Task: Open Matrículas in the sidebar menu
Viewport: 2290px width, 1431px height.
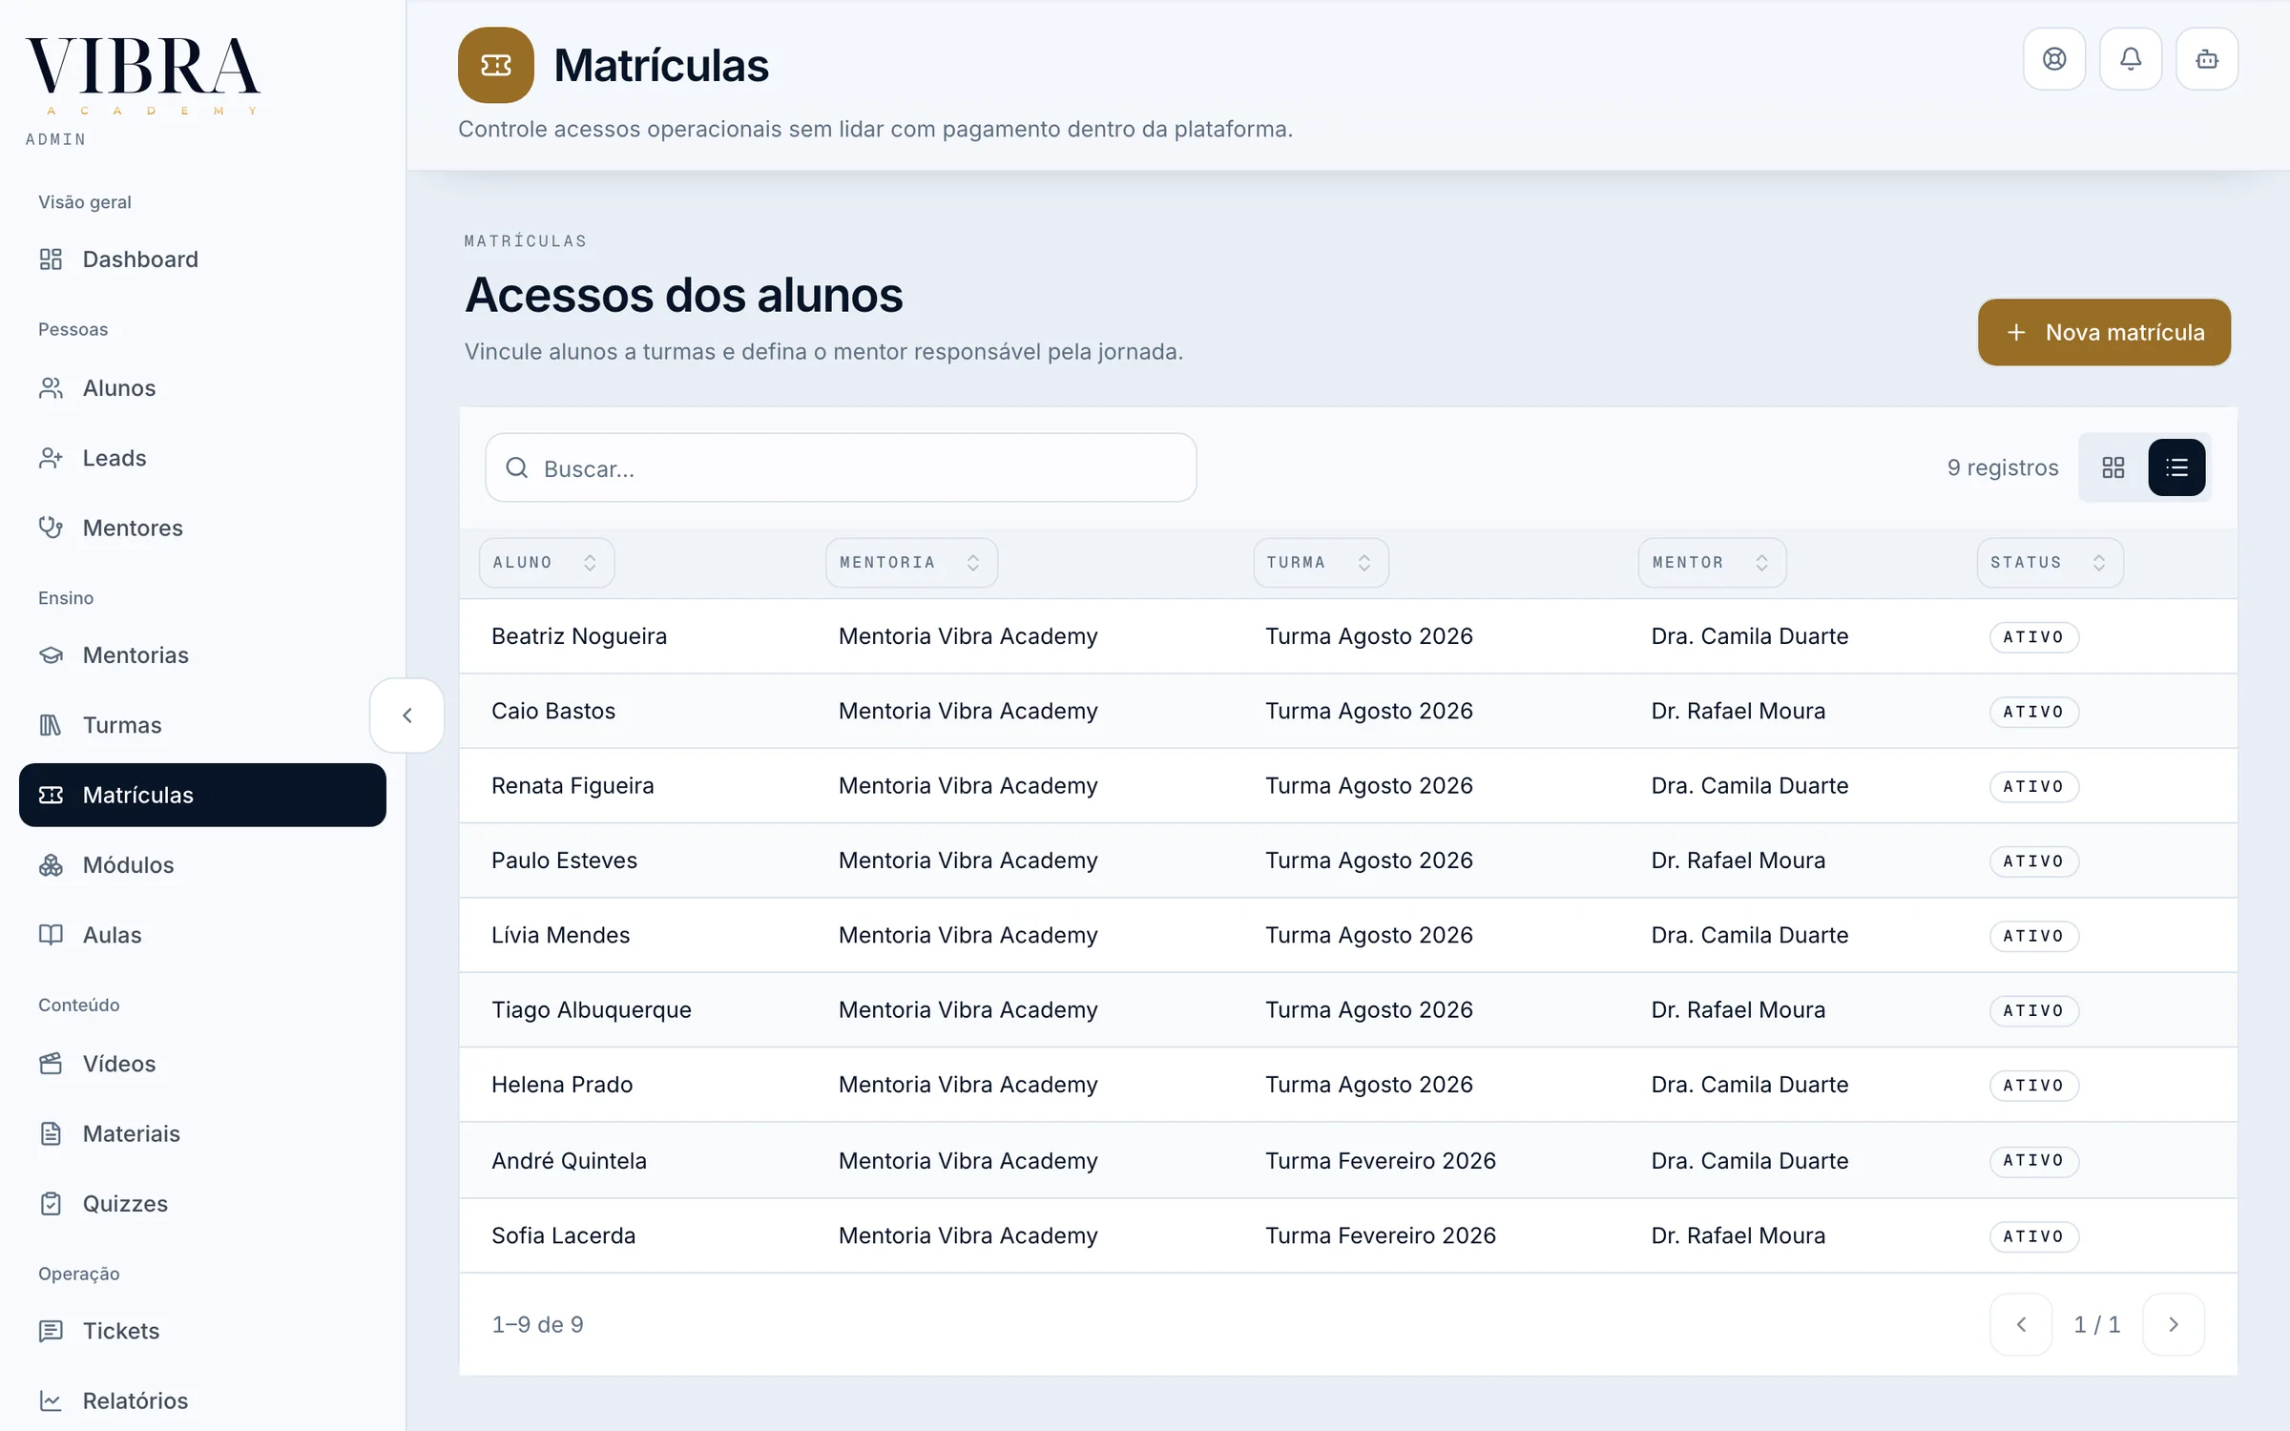Action: 202,795
